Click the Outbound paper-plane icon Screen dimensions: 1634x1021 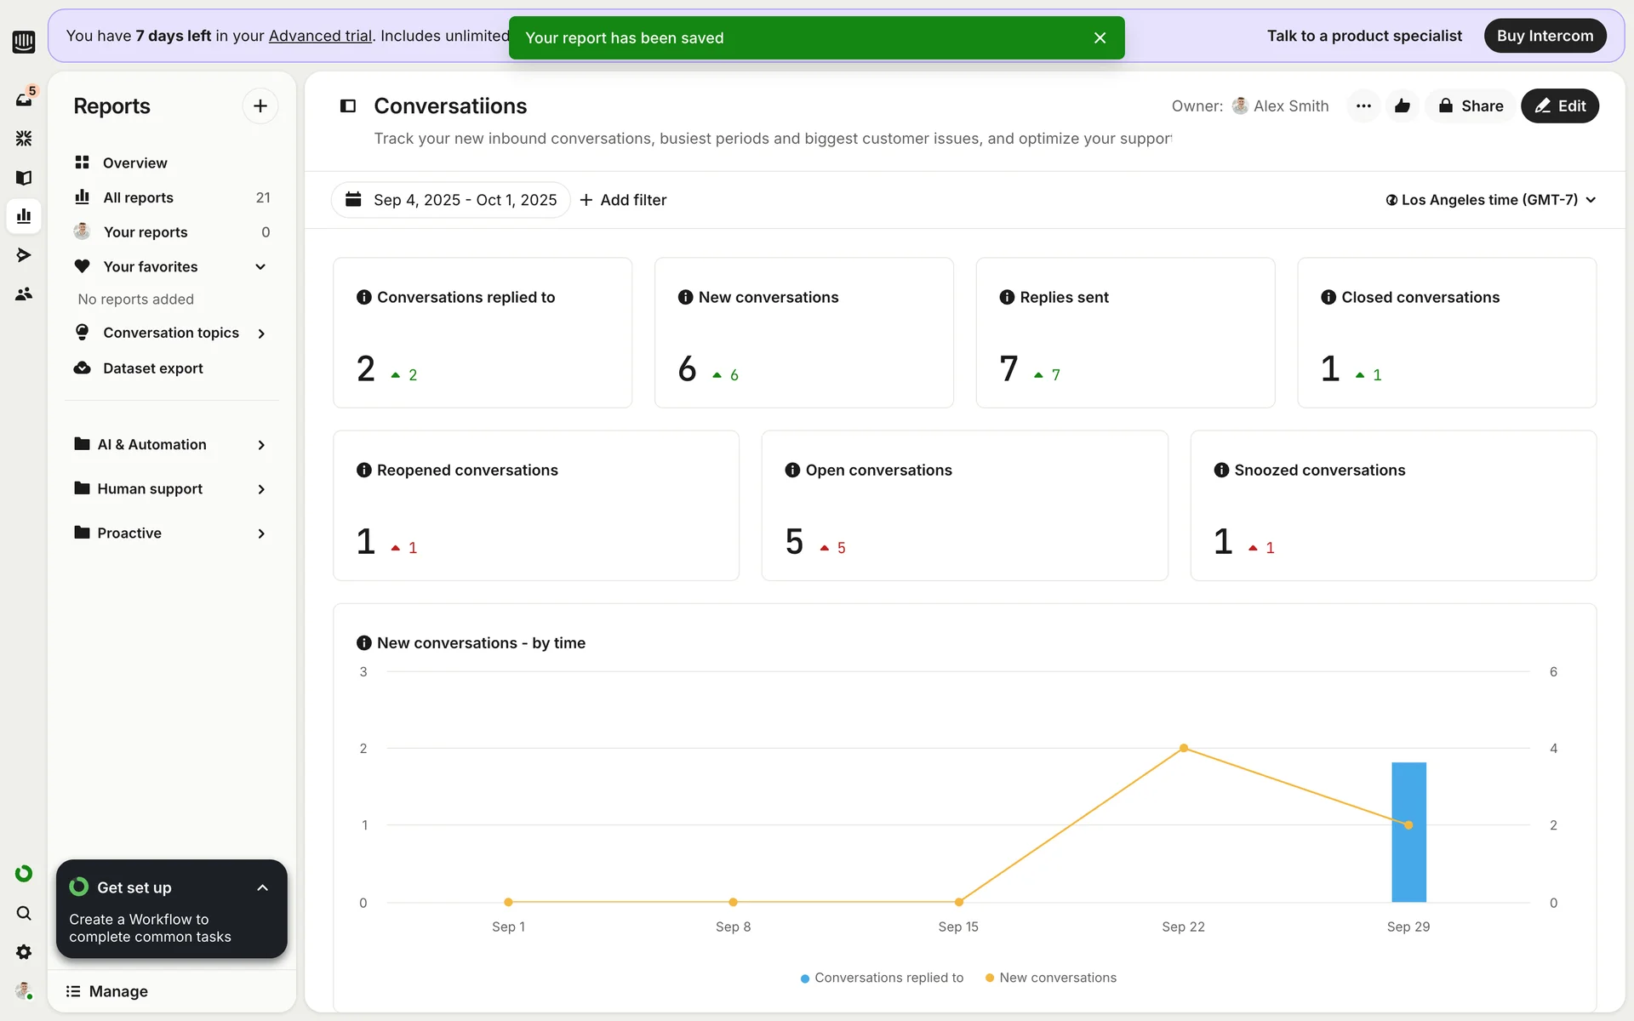click(24, 254)
